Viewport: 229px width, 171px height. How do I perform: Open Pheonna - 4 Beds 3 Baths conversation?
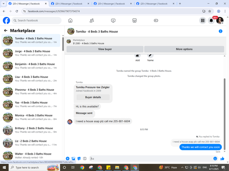(31, 92)
